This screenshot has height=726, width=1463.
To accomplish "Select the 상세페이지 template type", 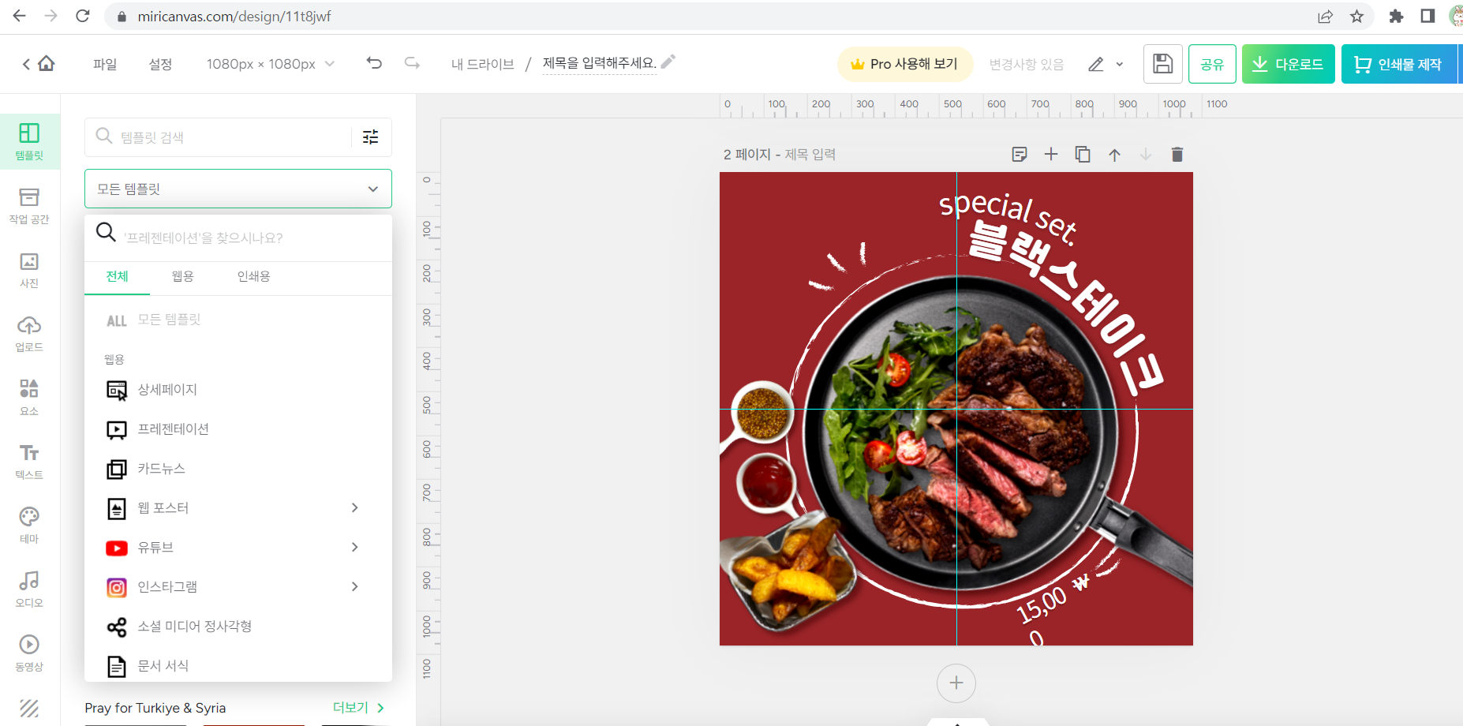I will pyautogui.click(x=238, y=389).
